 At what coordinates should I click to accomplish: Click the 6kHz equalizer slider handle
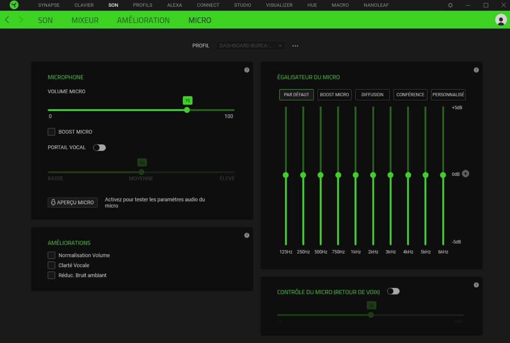tap(443, 175)
